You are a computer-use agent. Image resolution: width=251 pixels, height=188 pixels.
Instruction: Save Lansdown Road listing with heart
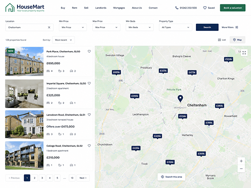[x=89, y=115]
